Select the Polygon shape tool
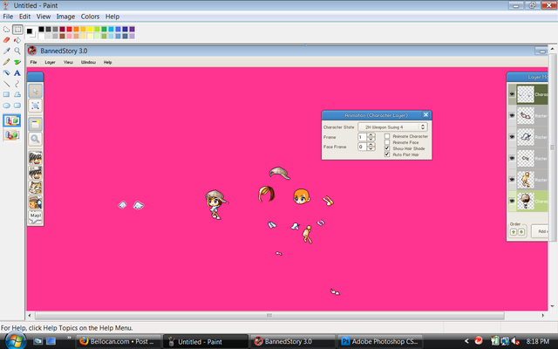The image size is (558, 349). (x=17, y=95)
